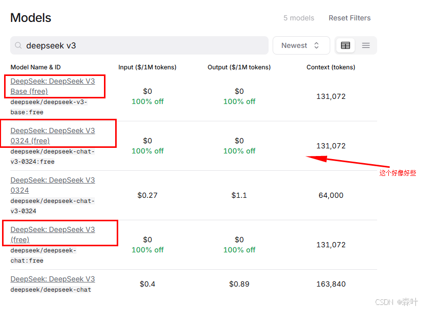Click the 64,000 context value

coord(331,195)
